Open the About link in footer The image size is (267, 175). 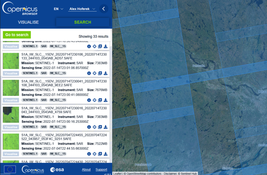click(x=86, y=170)
